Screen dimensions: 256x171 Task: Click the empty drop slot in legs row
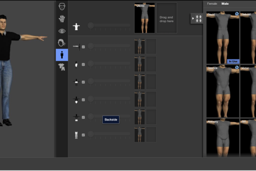pyautogui.click(x=151, y=135)
